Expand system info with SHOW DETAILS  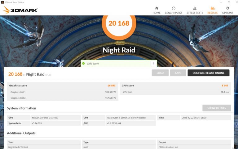tap(216, 108)
